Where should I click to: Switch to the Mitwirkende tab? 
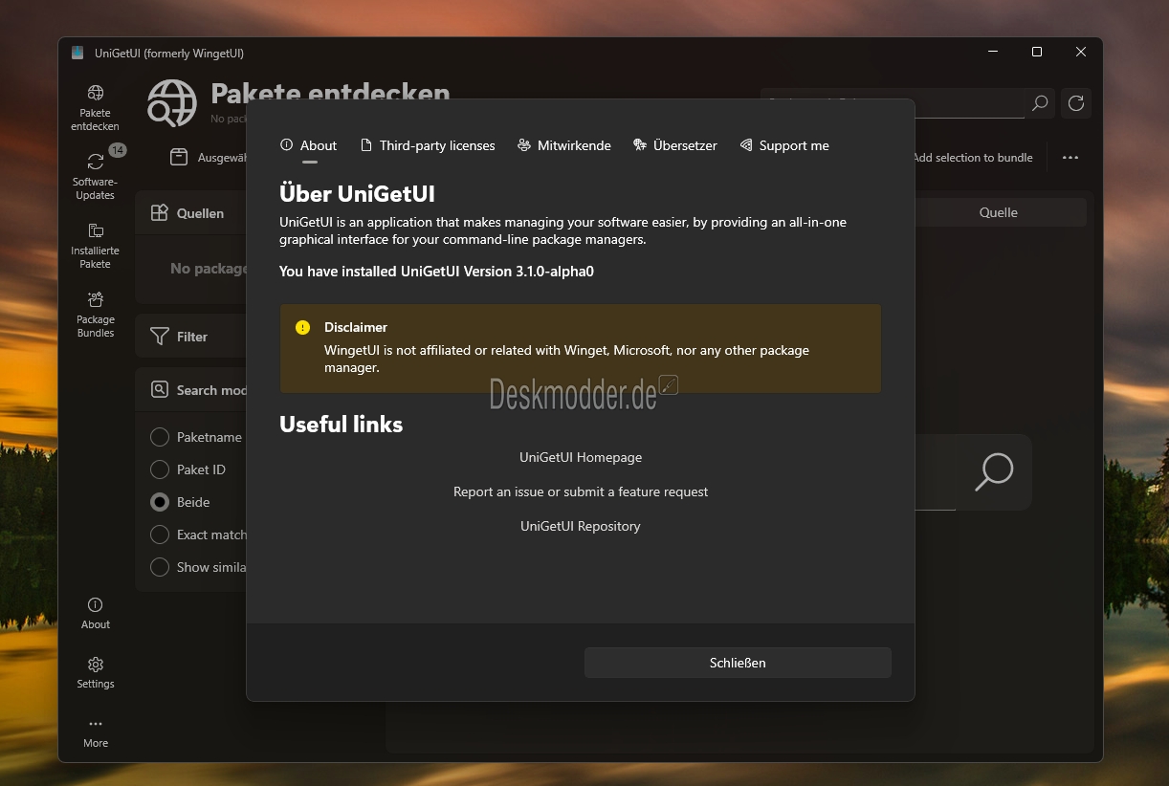click(564, 145)
